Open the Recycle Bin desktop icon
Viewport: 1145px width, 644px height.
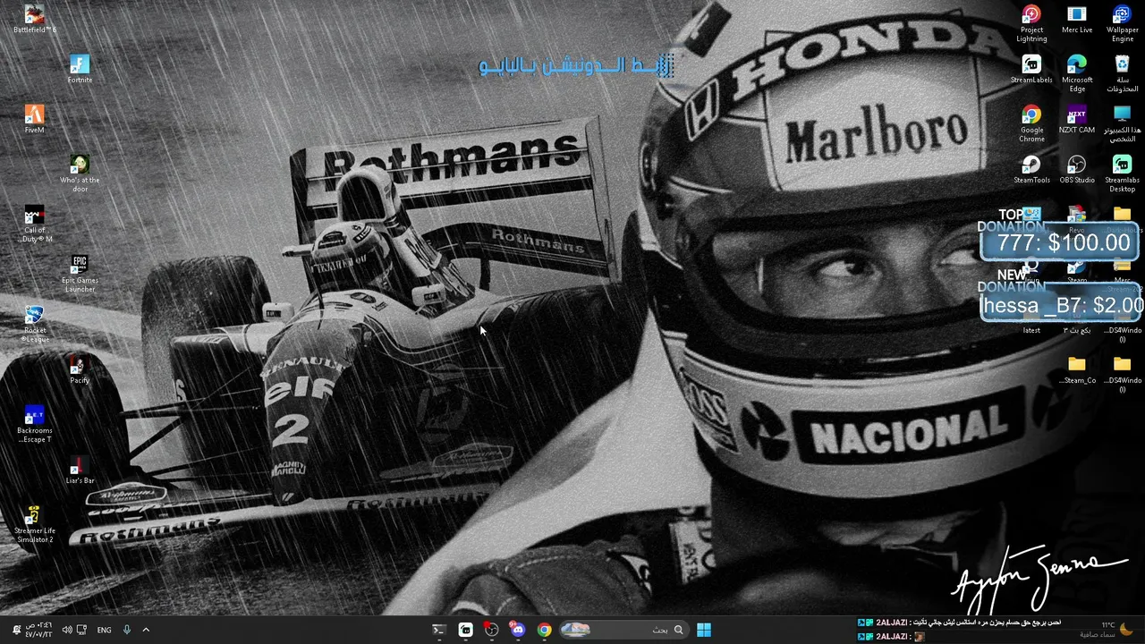click(1122, 73)
